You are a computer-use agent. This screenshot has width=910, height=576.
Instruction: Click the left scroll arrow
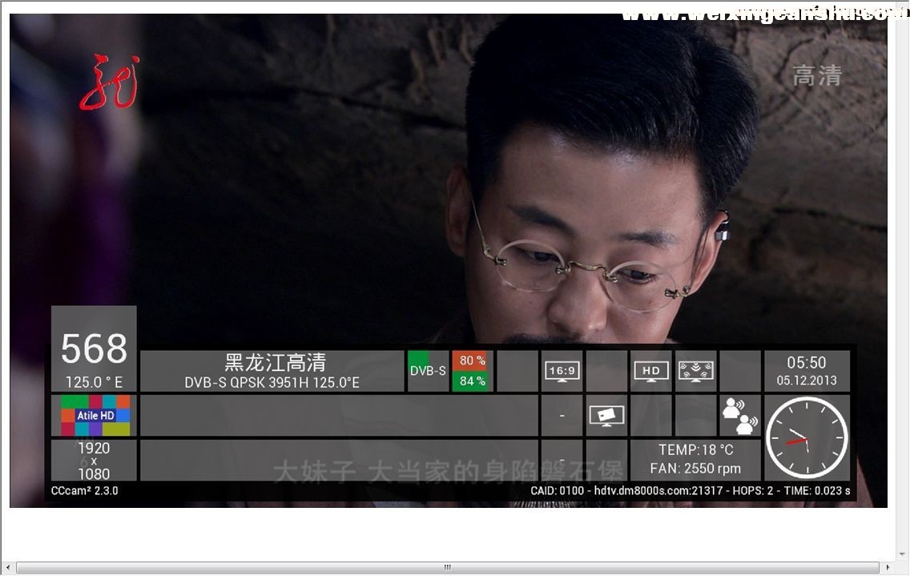tap(7, 567)
